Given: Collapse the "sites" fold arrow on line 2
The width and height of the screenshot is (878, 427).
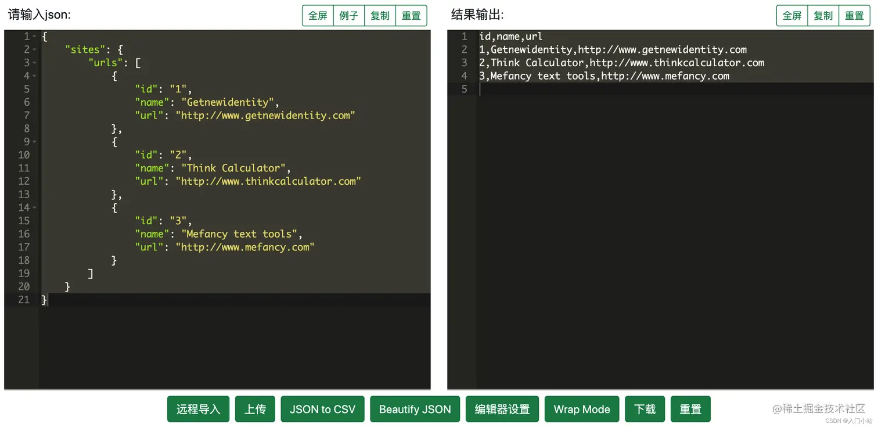Looking at the screenshot, I should pyautogui.click(x=34, y=50).
